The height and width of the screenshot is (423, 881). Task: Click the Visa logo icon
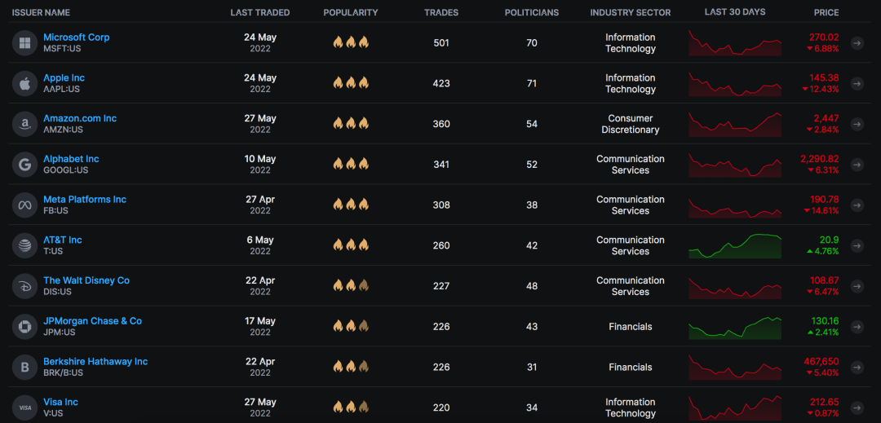click(24, 408)
